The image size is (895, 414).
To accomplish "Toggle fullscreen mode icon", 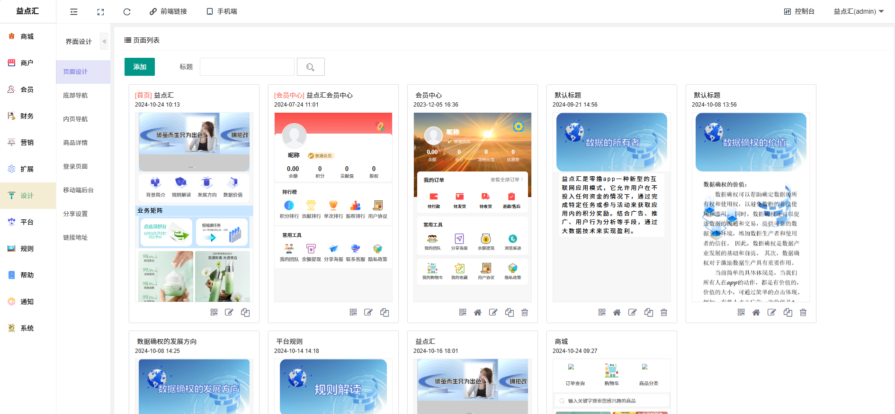I will point(100,12).
